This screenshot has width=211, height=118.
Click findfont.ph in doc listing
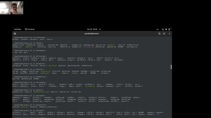click(x=31, y=45)
